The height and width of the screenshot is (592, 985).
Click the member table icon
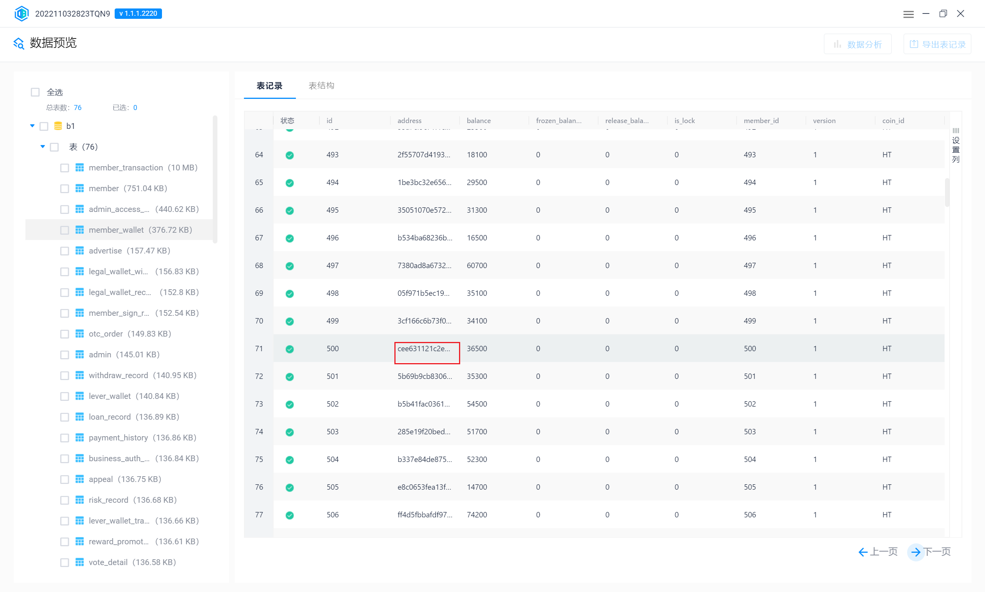pos(80,188)
